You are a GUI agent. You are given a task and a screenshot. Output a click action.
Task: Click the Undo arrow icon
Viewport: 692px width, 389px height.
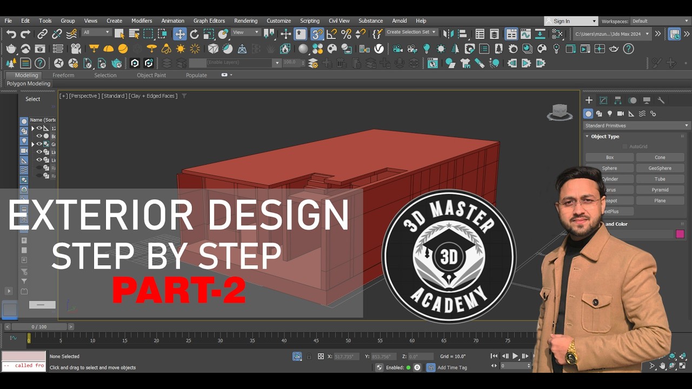click(x=11, y=34)
